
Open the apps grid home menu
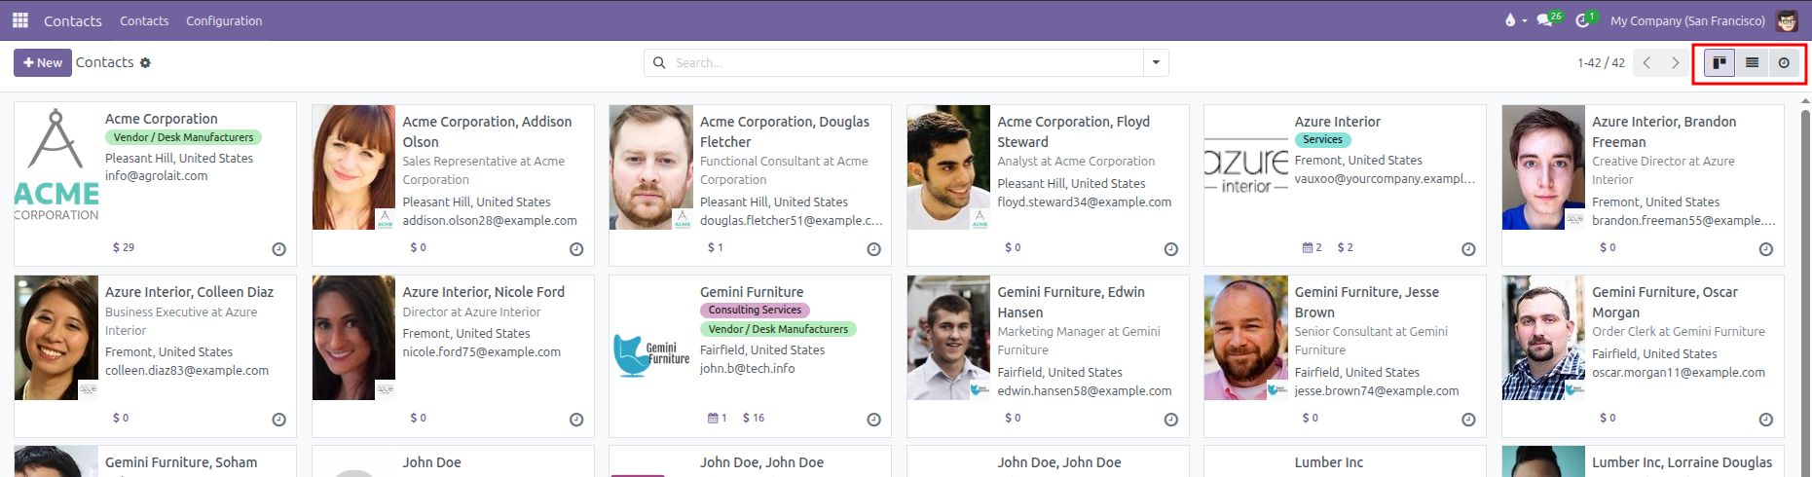20,20
